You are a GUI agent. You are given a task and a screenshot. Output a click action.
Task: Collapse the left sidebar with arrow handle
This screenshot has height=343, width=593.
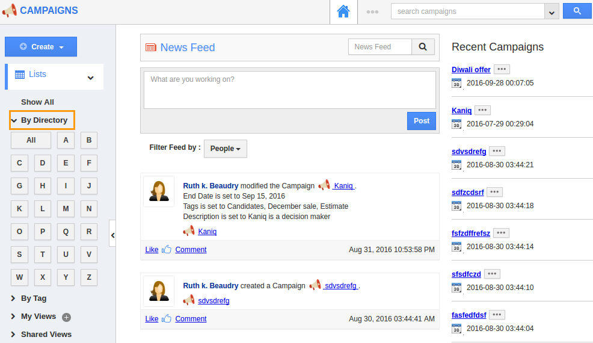click(x=112, y=235)
